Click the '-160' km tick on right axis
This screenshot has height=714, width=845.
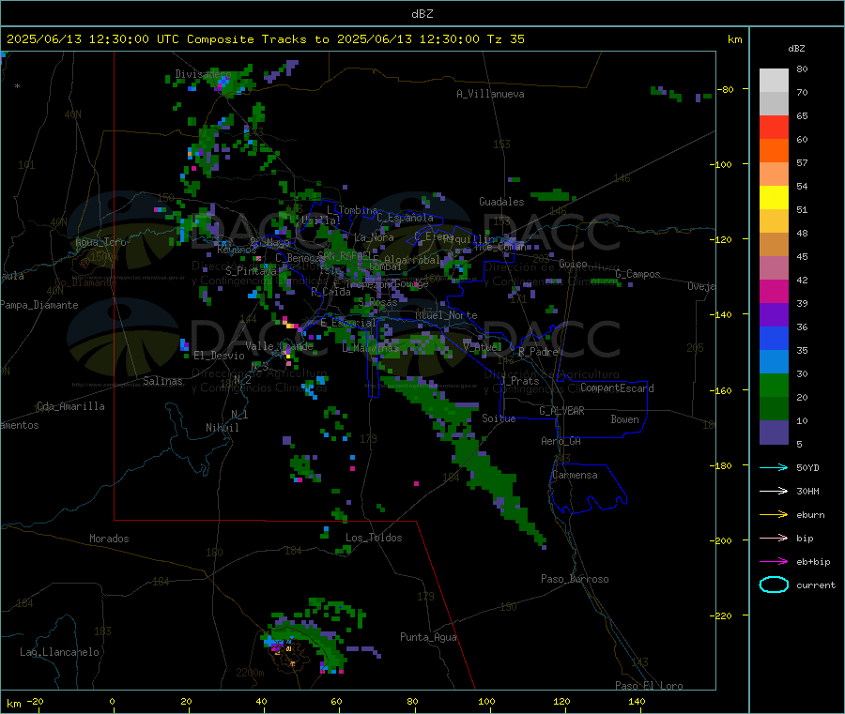tap(723, 390)
